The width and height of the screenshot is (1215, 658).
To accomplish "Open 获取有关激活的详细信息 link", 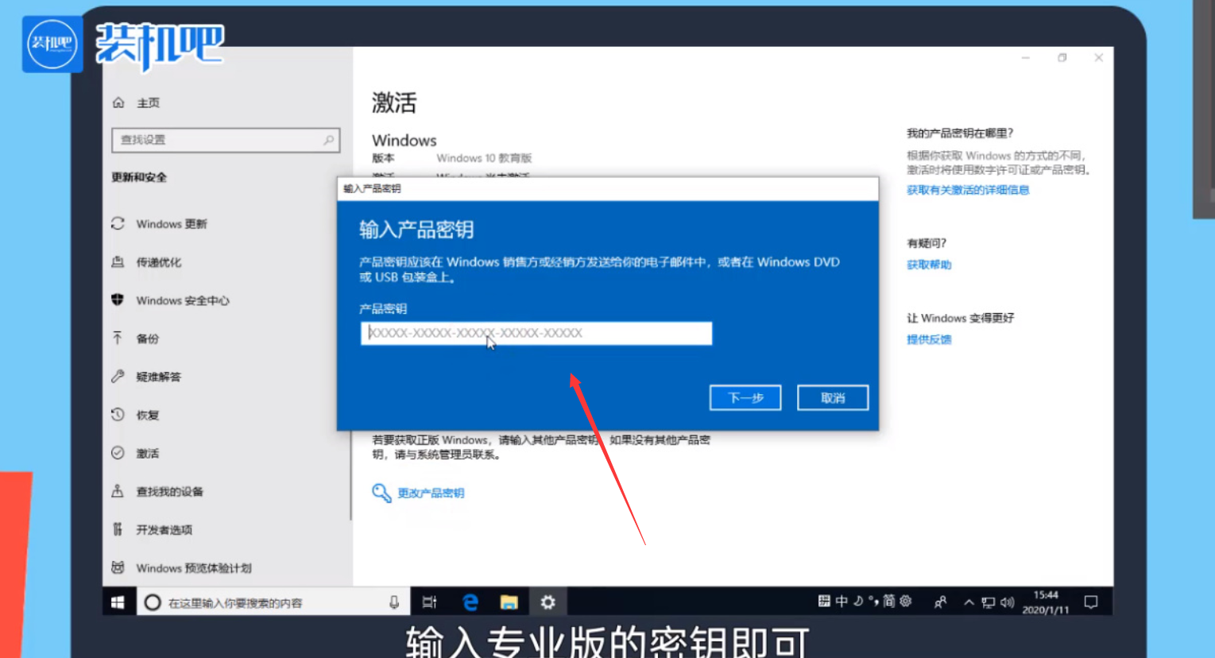I will [968, 190].
